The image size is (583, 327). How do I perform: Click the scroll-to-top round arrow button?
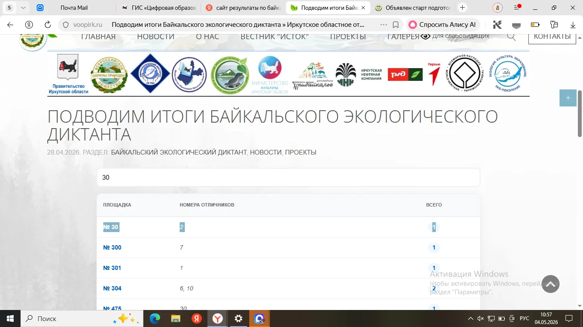pos(551,284)
